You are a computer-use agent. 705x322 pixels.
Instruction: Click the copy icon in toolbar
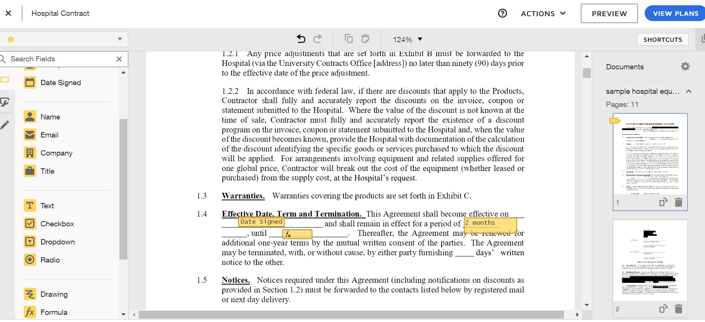coord(349,39)
